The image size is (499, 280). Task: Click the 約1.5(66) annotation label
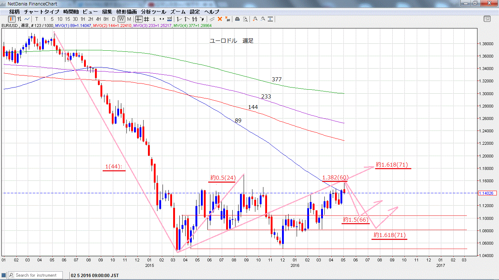pos(355,219)
